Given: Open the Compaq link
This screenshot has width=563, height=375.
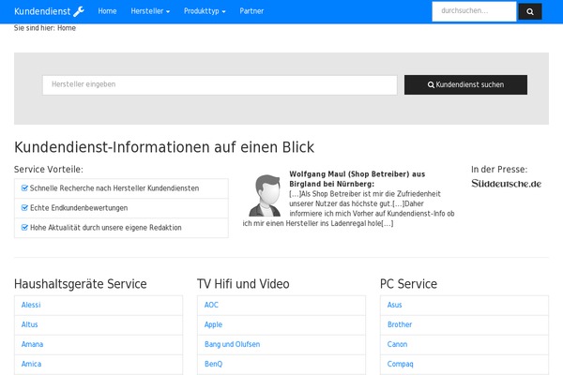Looking at the screenshot, I should [x=400, y=364].
